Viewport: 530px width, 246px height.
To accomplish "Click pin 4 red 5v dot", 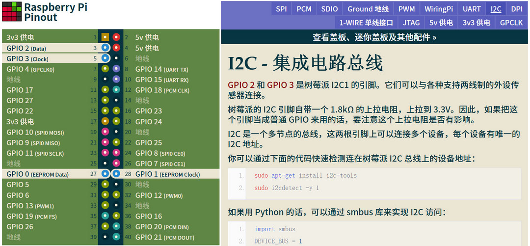I will [x=116, y=48].
